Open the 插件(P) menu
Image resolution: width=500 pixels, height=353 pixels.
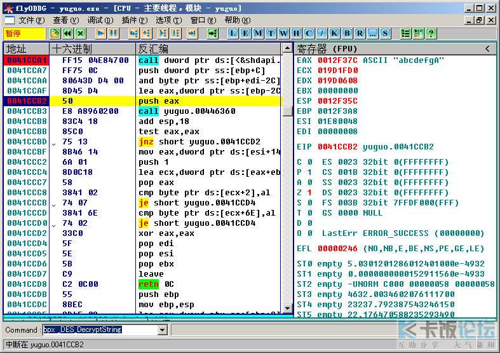point(135,20)
